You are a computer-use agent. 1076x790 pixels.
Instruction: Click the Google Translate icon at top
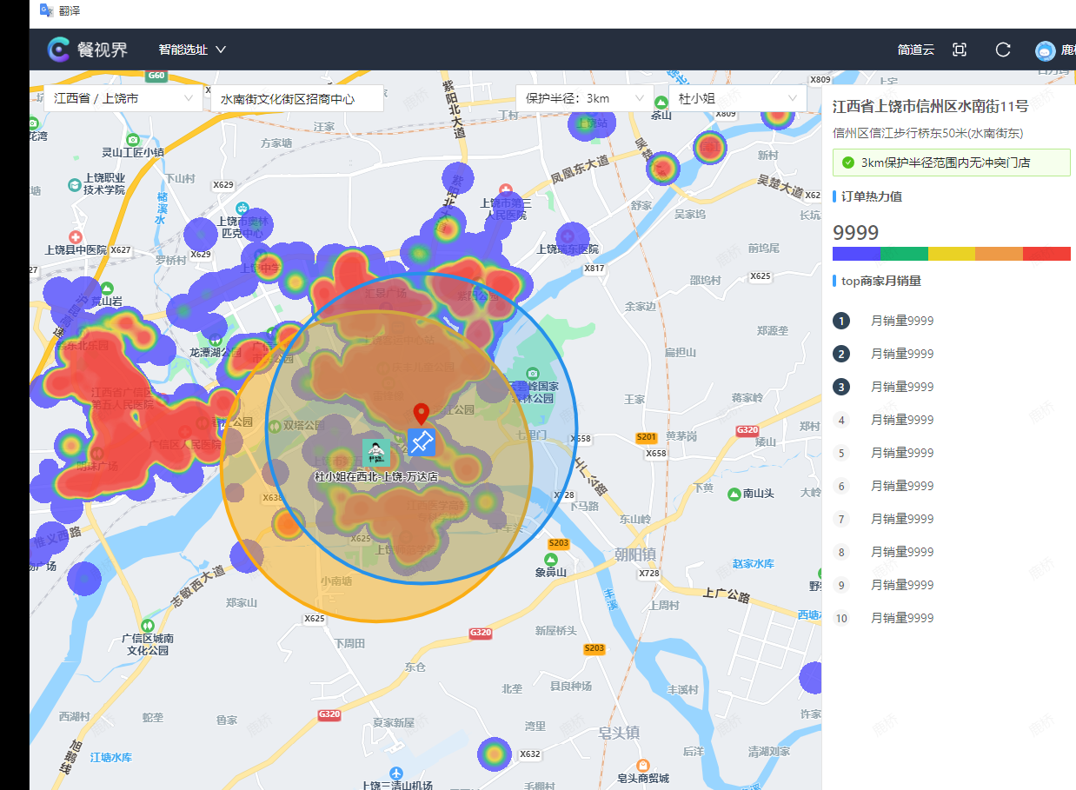(x=47, y=10)
